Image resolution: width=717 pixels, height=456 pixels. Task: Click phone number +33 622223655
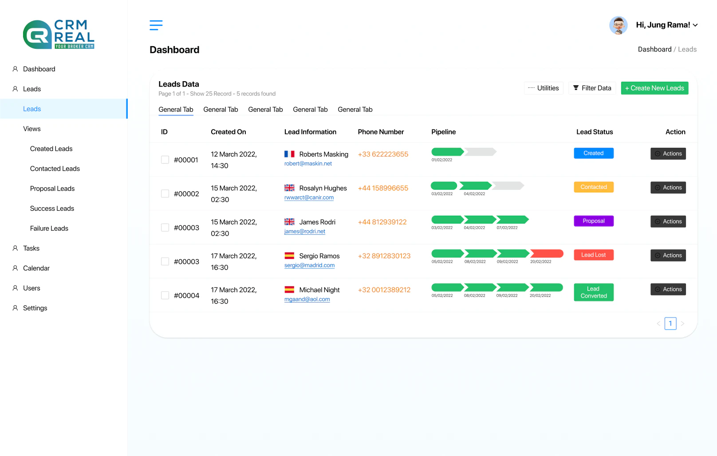[383, 154]
